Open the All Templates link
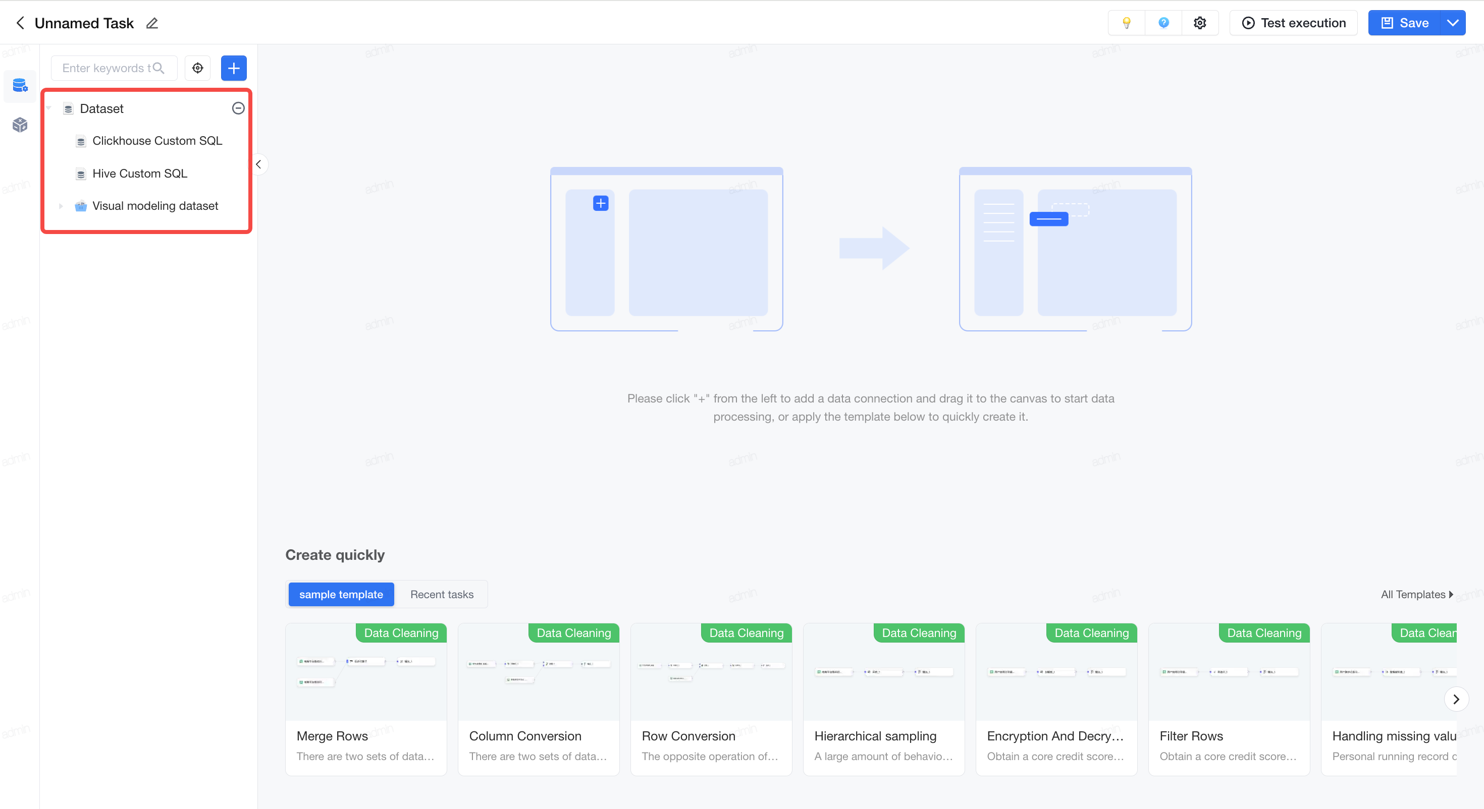Viewport: 1484px width, 809px height. point(1416,594)
